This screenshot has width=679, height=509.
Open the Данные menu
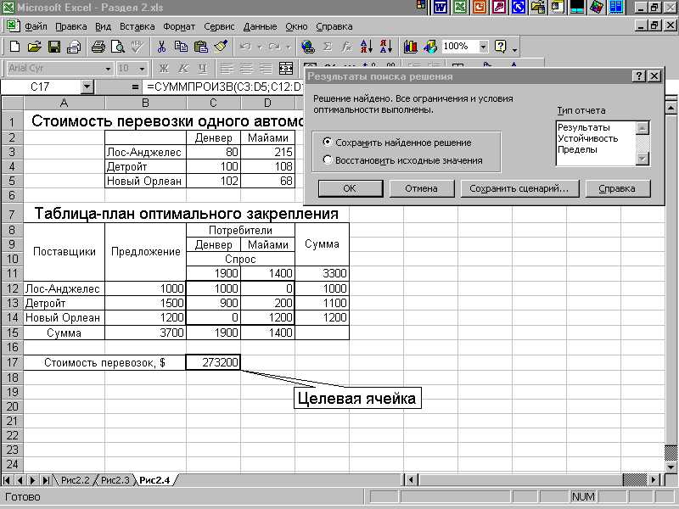pyautogui.click(x=260, y=26)
